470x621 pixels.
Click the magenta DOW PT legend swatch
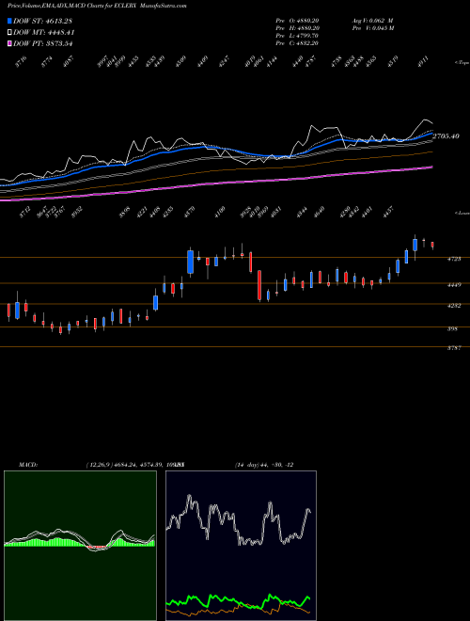coord(9,43)
